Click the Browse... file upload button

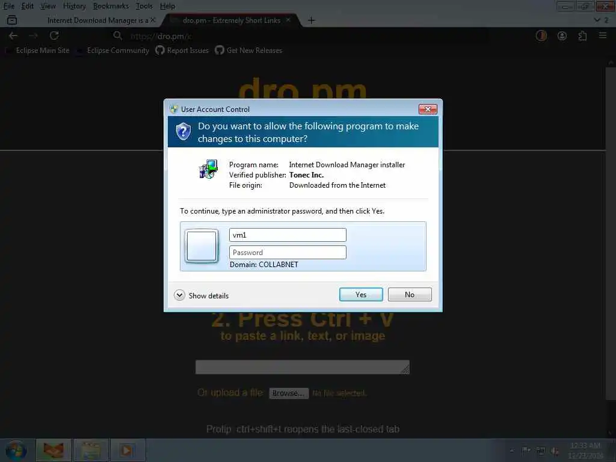pyautogui.click(x=289, y=393)
